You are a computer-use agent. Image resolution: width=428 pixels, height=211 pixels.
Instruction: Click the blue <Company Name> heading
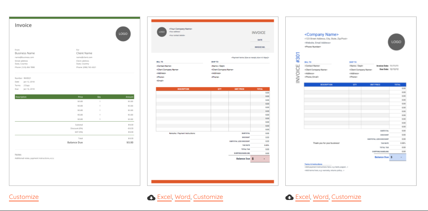[321, 34]
